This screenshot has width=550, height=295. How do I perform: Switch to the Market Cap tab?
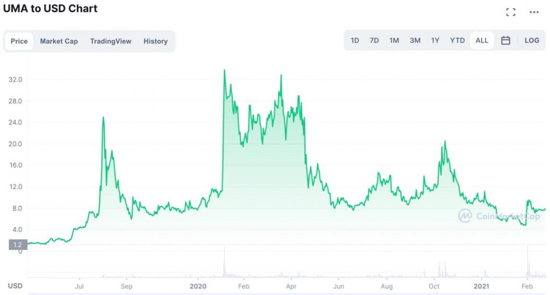pos(59,41)
